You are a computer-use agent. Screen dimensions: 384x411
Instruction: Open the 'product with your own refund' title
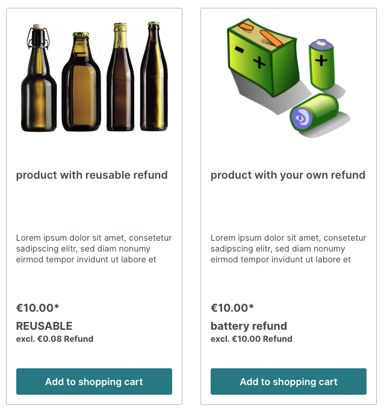[288, 175]
